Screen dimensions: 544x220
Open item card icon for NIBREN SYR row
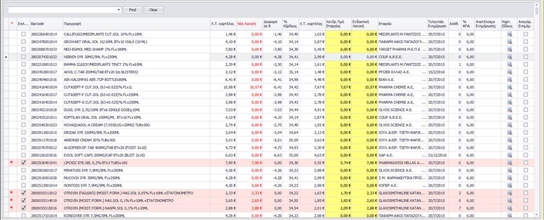click(509, 57)
